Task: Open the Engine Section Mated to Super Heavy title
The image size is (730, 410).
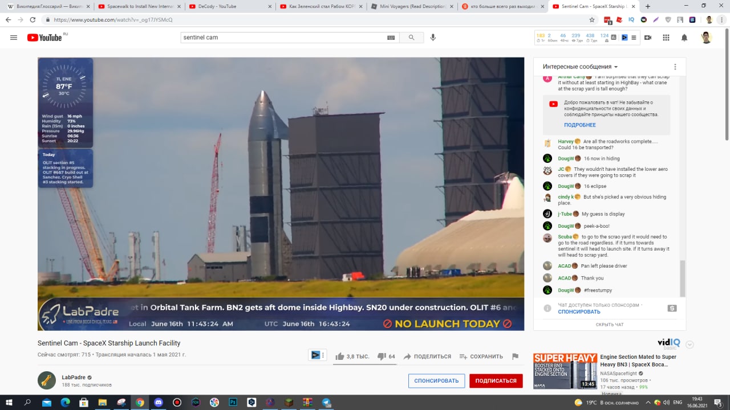Action: pos(638,360)
